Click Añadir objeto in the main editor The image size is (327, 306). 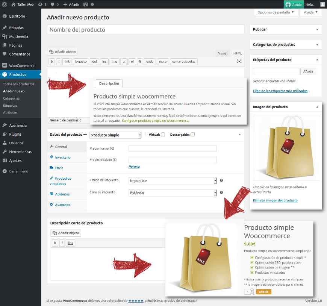(62, 52)
